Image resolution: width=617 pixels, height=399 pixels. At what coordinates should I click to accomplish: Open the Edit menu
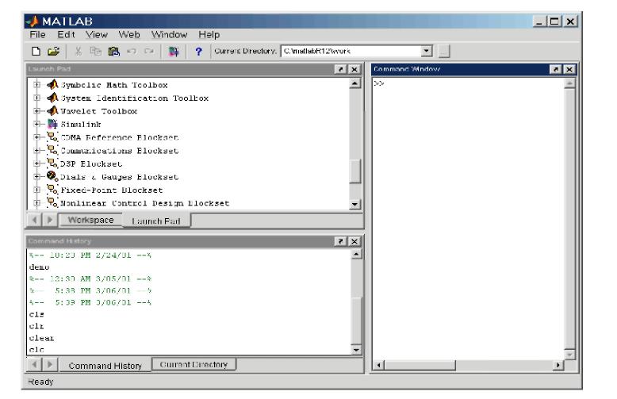[66, 35]
